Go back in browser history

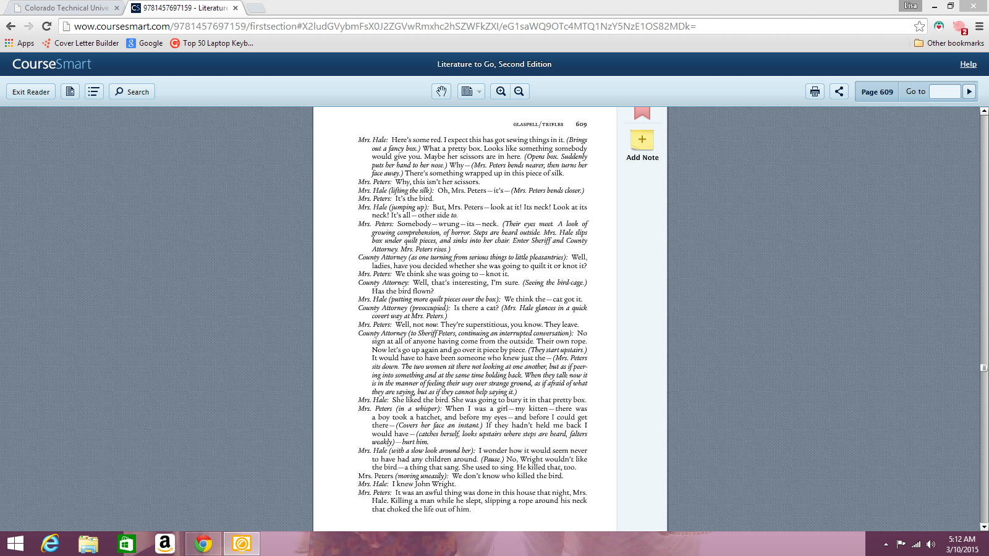pos(11,26)
